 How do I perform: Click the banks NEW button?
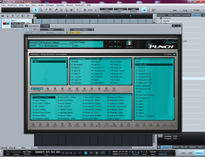(157, 124)
